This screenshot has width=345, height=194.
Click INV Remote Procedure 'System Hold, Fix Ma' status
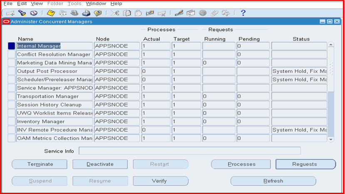(299, 130)
